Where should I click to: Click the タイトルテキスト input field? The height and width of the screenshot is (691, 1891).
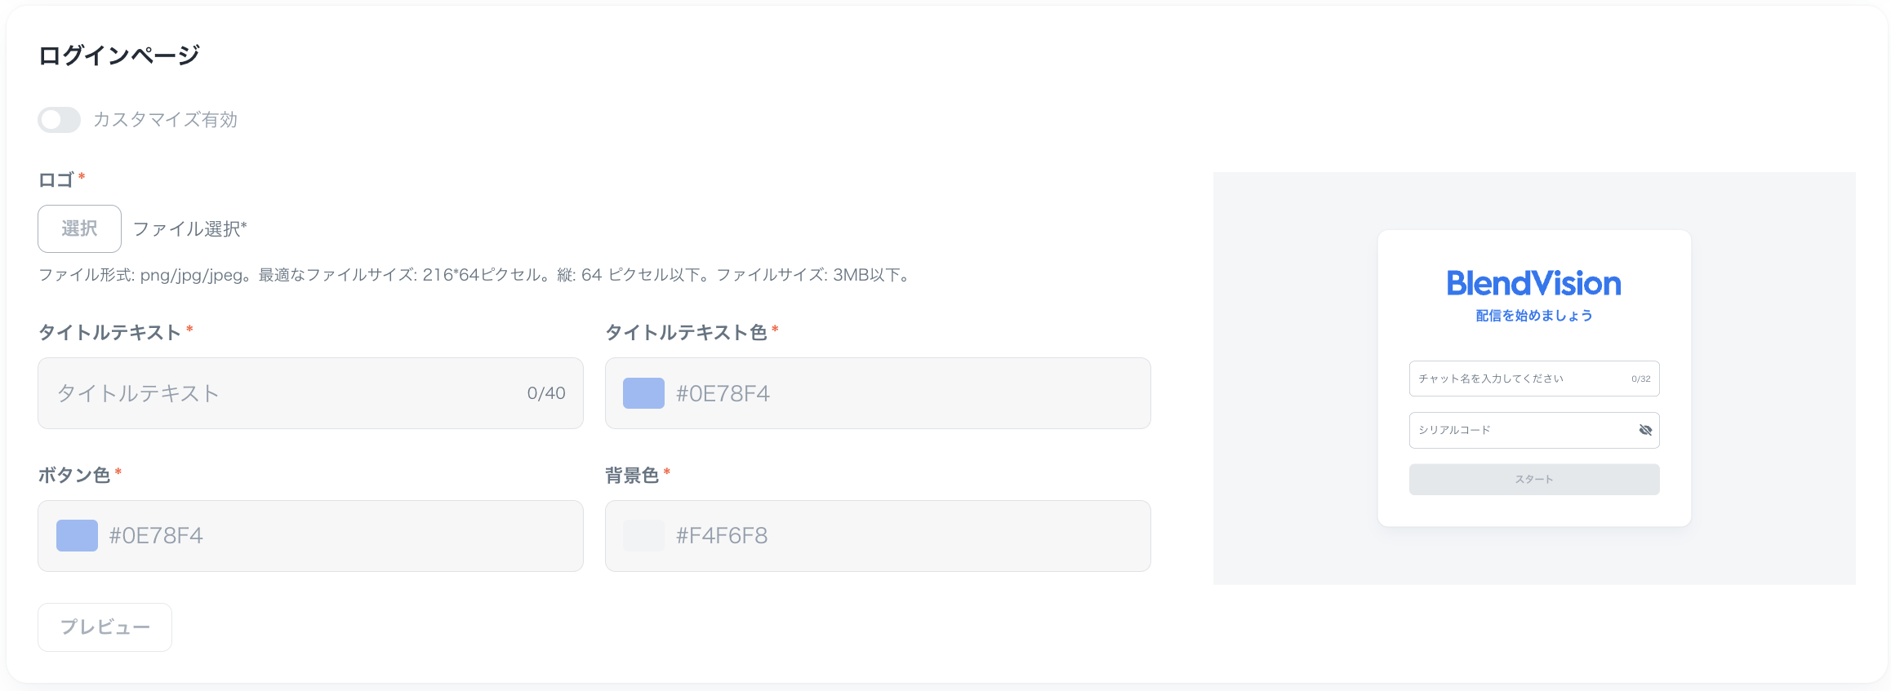click(x=278, y=393)
